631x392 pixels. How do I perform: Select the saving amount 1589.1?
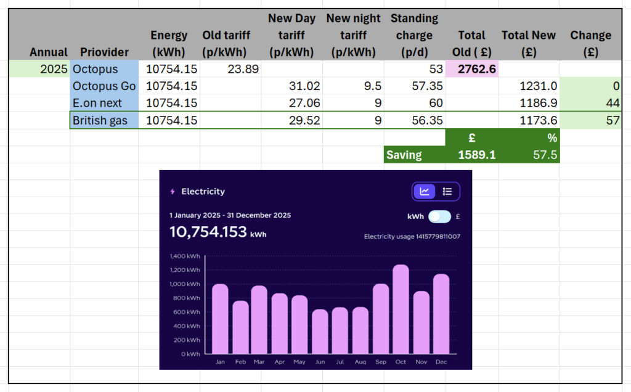471,155
